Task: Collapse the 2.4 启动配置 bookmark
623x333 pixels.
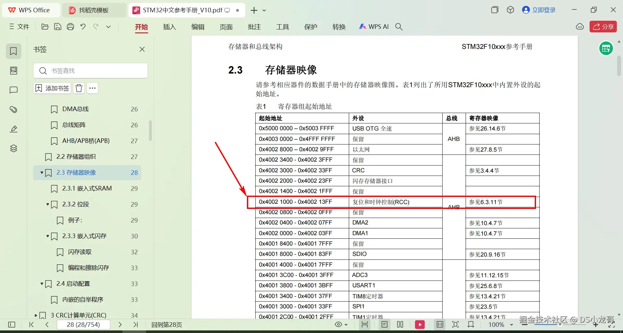Action: (x=42, y=284)
